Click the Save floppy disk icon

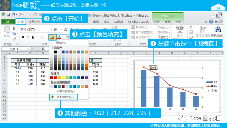click(9, 15)
